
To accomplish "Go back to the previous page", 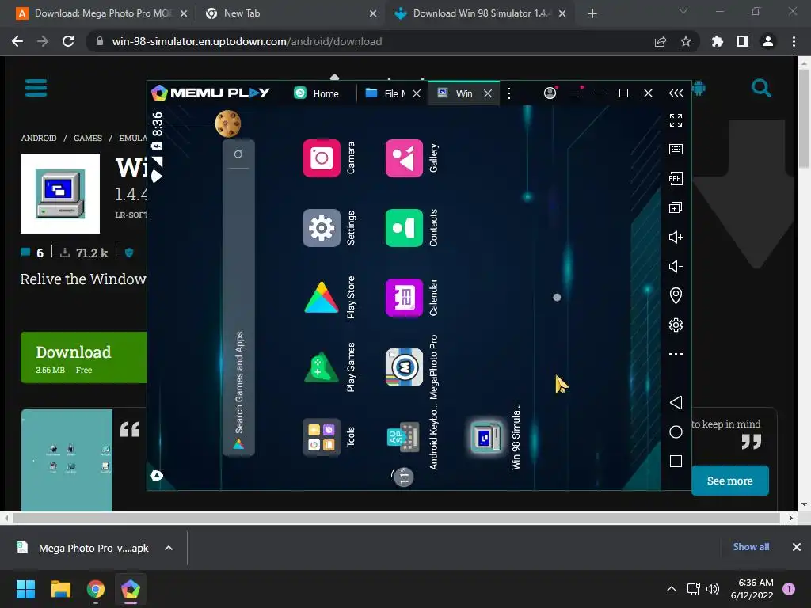I will point(17,41).
